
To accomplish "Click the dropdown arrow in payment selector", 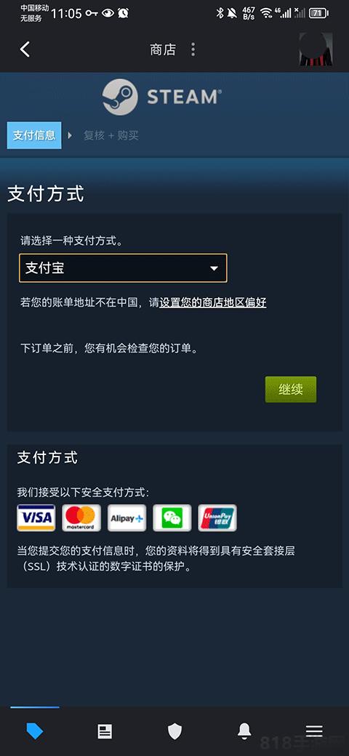I will point(214,268).
